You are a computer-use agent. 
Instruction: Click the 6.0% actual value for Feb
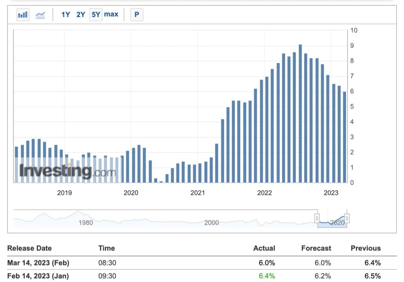(267, 263)
